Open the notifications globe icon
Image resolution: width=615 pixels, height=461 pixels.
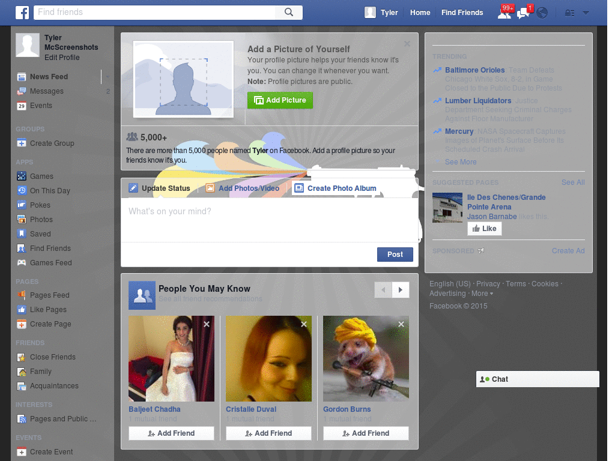point(542,13)
